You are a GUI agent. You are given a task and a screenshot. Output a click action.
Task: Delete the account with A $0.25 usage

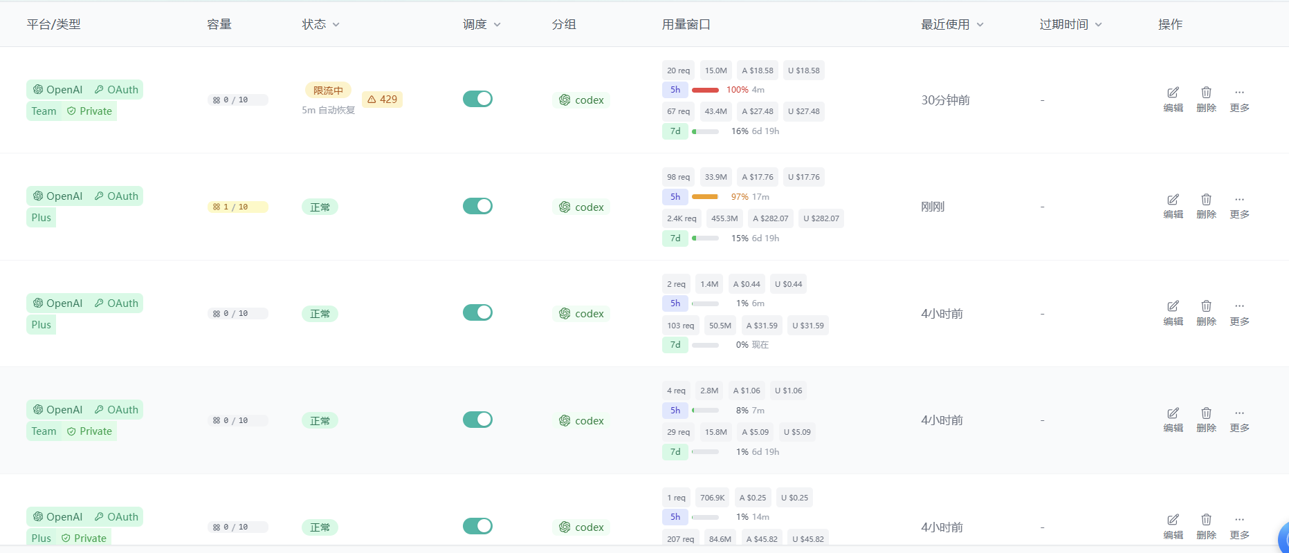(x=1206, y=527)
